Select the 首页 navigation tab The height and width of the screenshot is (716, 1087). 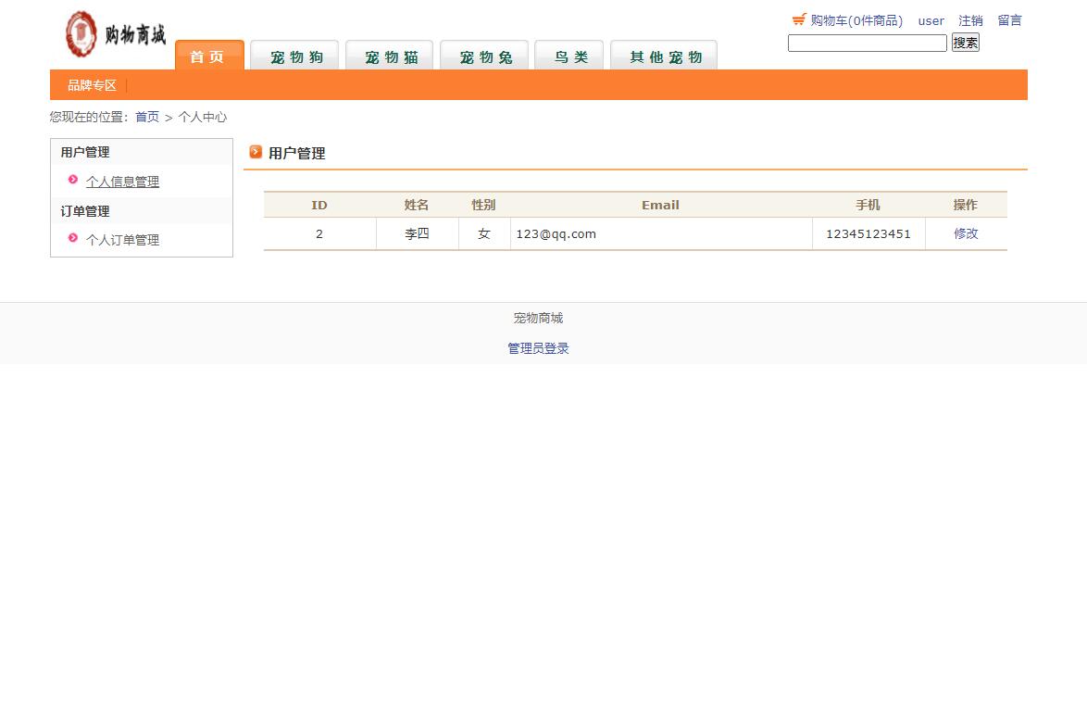pos(208,56)
